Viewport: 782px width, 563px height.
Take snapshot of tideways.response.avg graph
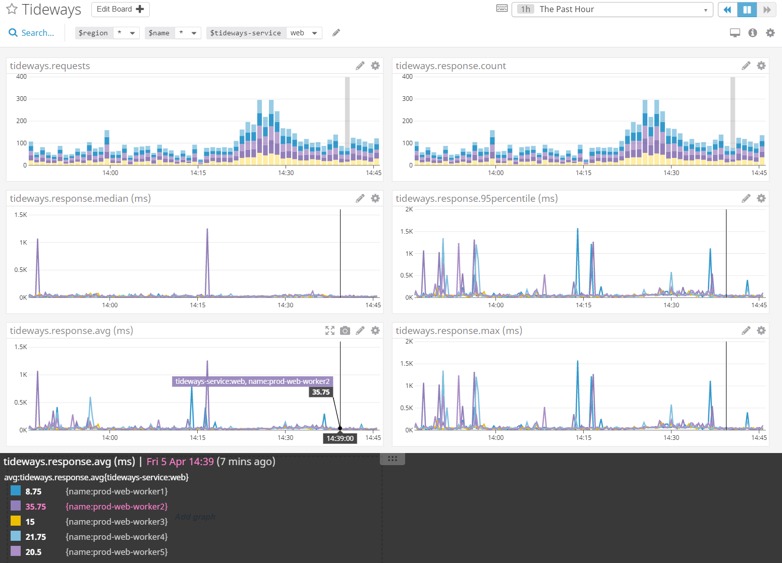click(x=345, y=330)
